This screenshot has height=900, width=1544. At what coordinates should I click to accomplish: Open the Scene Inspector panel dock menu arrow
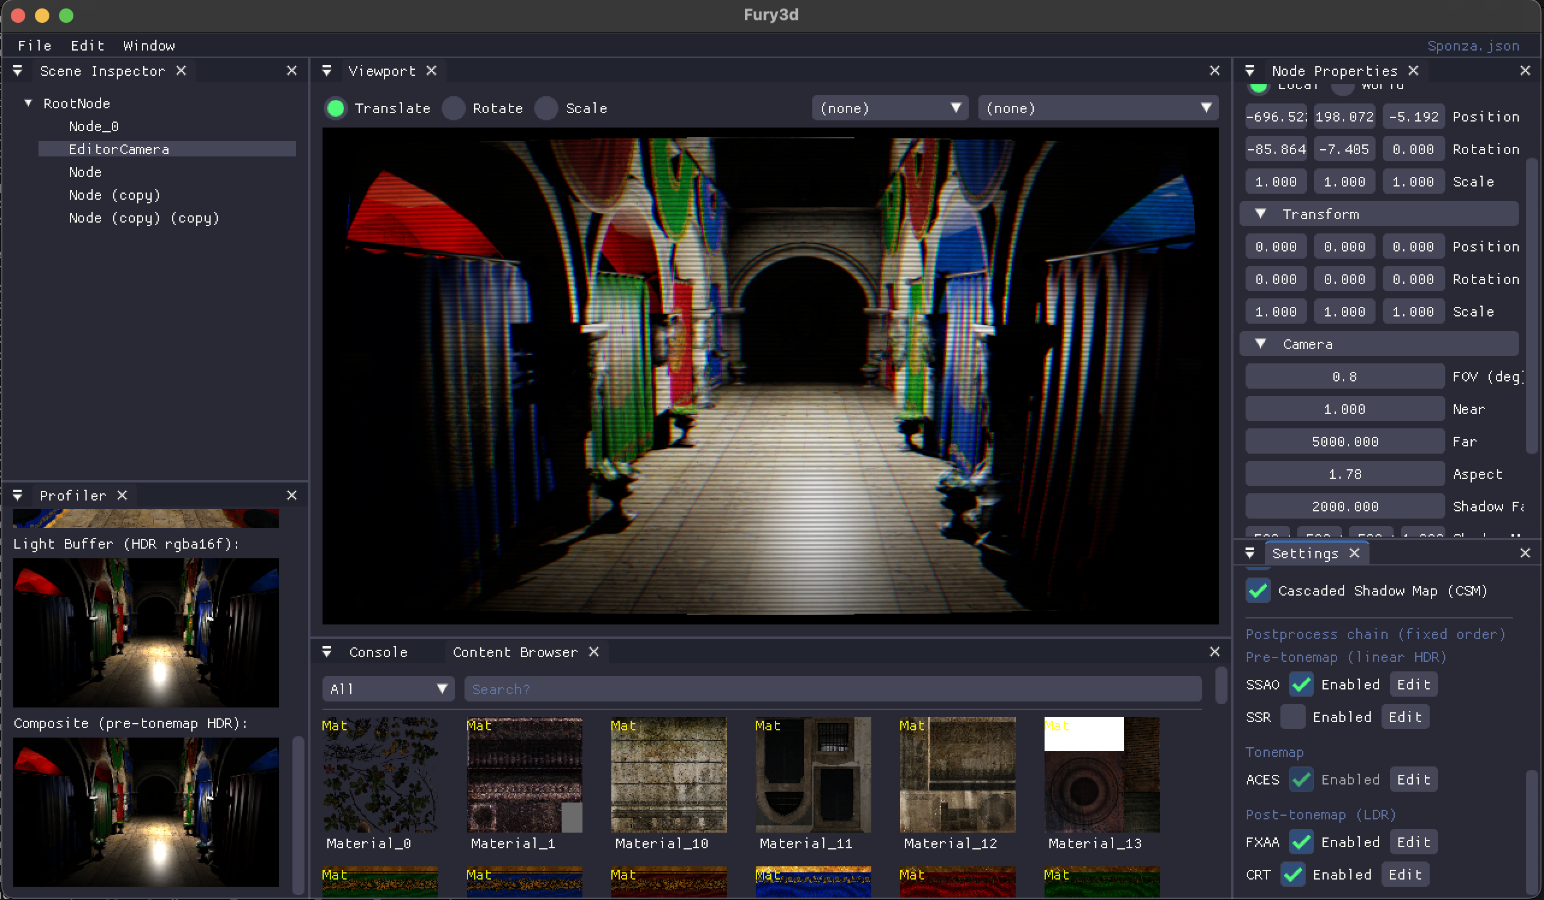click(18, 71)
